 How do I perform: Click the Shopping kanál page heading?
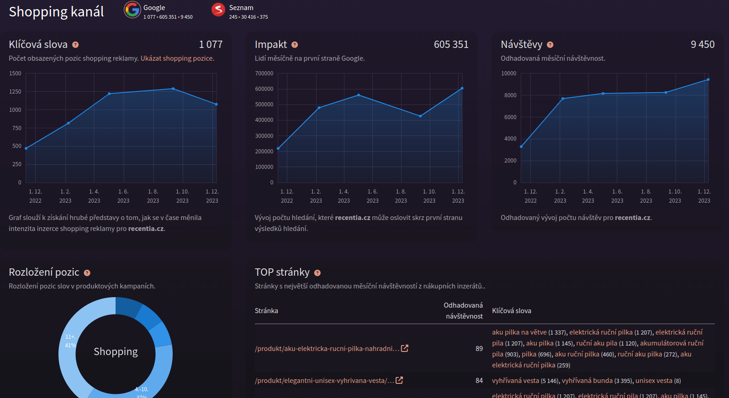[x=56, y=11]
